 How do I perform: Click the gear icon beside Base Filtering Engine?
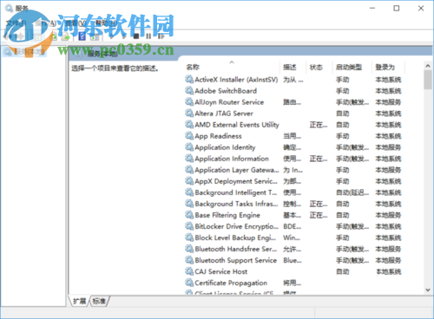pos(189,215)
